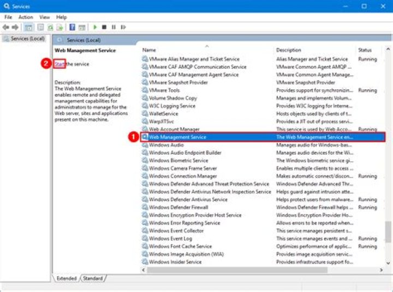Viewport: 393px width, 292px height.
Task: Open the View menu
Action: pos(44,17)
